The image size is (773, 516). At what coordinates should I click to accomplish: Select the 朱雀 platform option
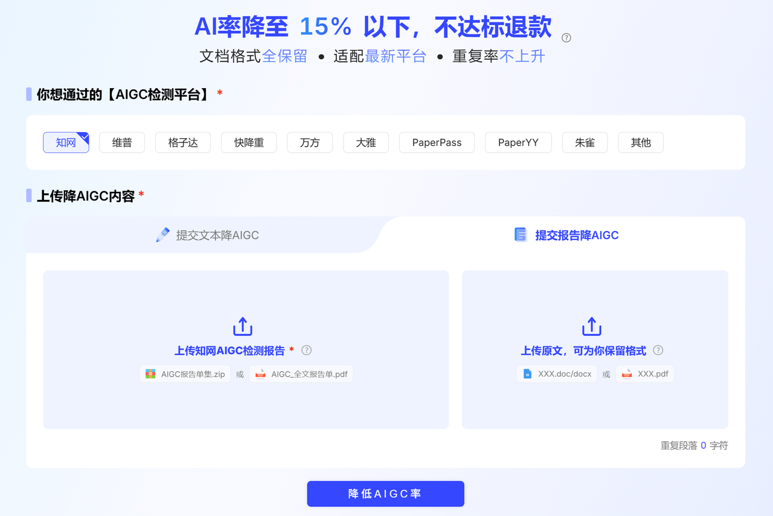coord(585,142)
